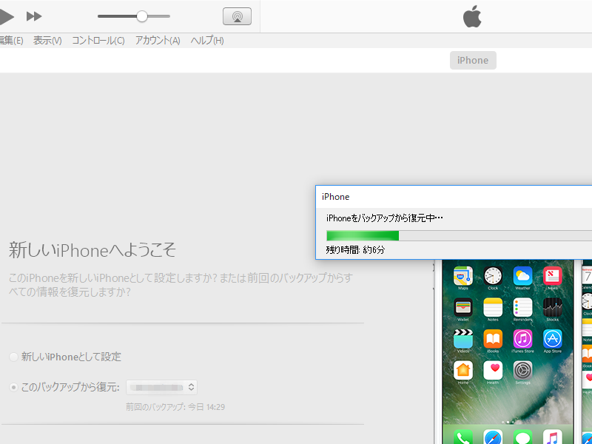Screen dimensions: 592x444
Task: Click the Play button in iTunes
Action: click(x=7, y=16)
